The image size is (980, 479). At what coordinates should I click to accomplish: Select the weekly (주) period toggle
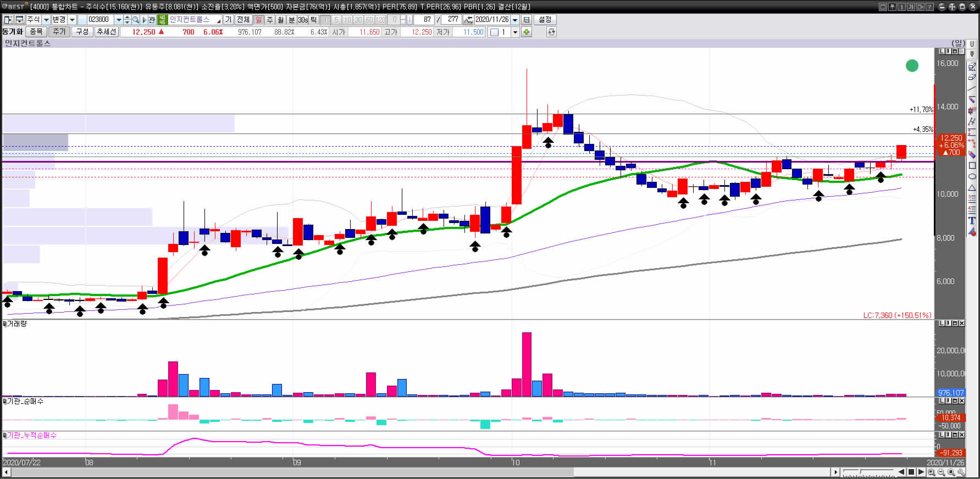click(269, 19)
